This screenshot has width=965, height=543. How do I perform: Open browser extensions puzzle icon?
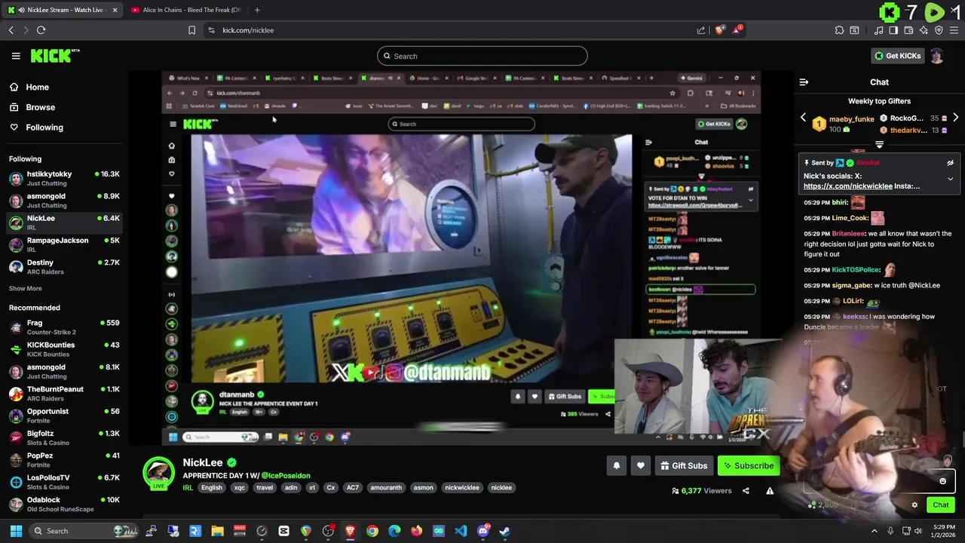(839, 30)
